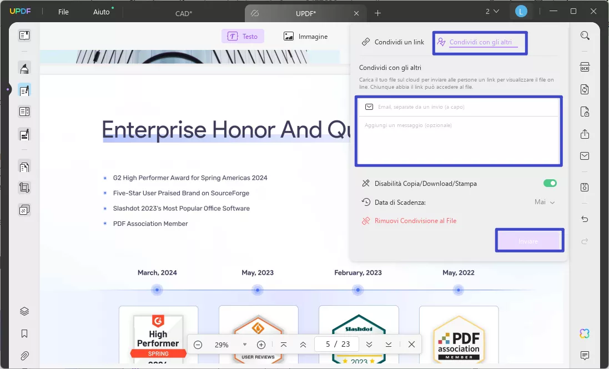Image resolution: width=609 pixels, height=369 pixels.
Task: Open the Layers panel icon
Action: (24, 311)
